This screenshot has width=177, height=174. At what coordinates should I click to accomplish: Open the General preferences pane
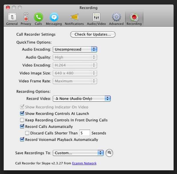(x=12, y=19)
